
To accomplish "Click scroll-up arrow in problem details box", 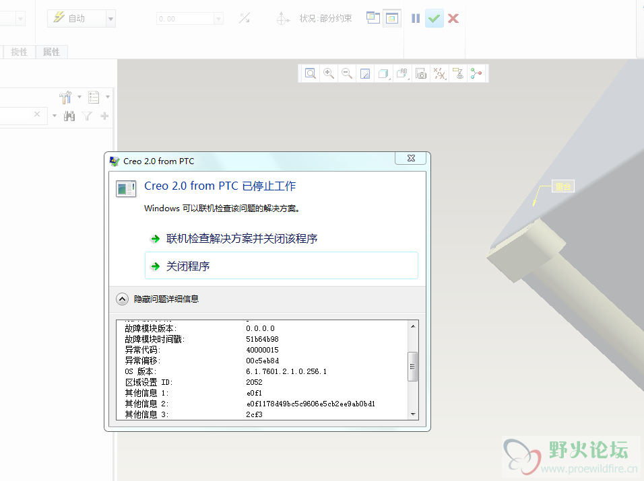I will tap(413, 326).
